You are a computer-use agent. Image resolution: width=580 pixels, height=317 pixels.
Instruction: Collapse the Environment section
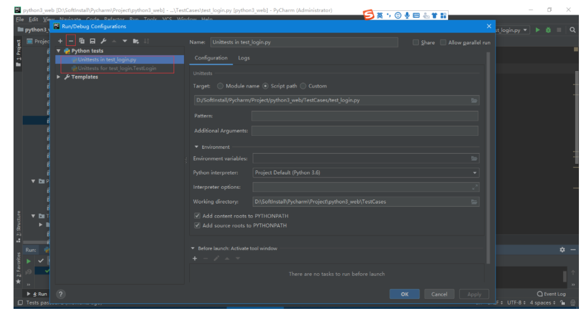pyautogui.click(x=196, y=147)
